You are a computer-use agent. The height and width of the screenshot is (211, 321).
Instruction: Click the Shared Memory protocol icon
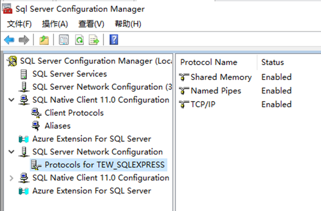click(184, 77)
